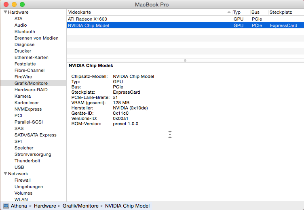Click Grafik/Monitore in the path bar
The height and width of the screenshot is (210, 304).
(x=80, y=206)
